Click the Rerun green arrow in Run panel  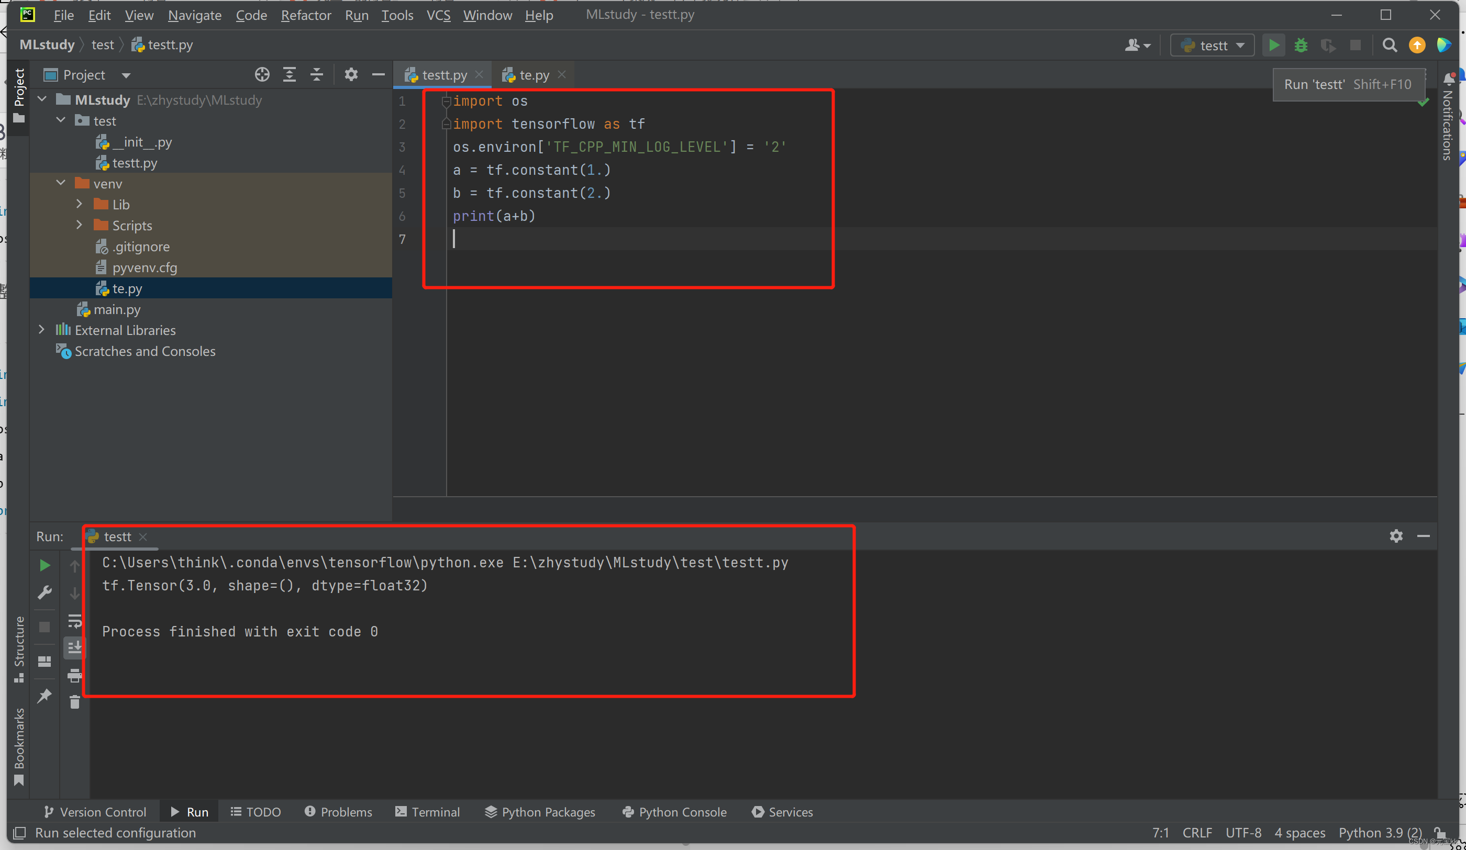point(44,565)
